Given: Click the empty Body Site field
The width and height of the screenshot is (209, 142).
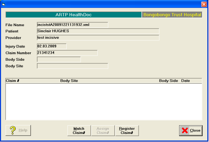Looking at the screenshot, I should (72, 66).
